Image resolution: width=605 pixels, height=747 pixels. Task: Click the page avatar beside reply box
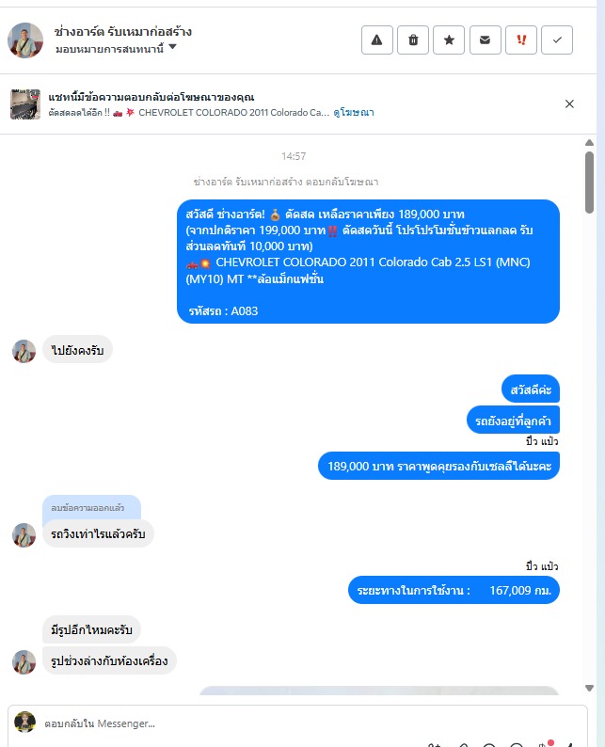(x=24, y=722)
